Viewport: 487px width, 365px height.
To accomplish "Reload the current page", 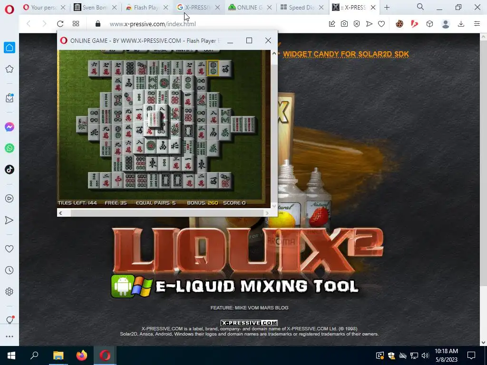I will pos(60,24).
